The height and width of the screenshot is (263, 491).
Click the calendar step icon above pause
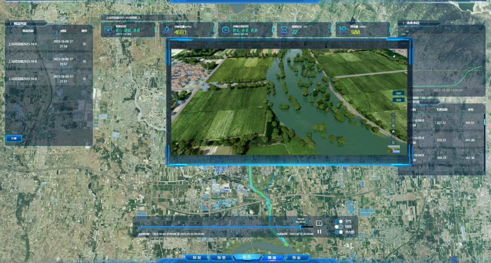tap(319, 223)
